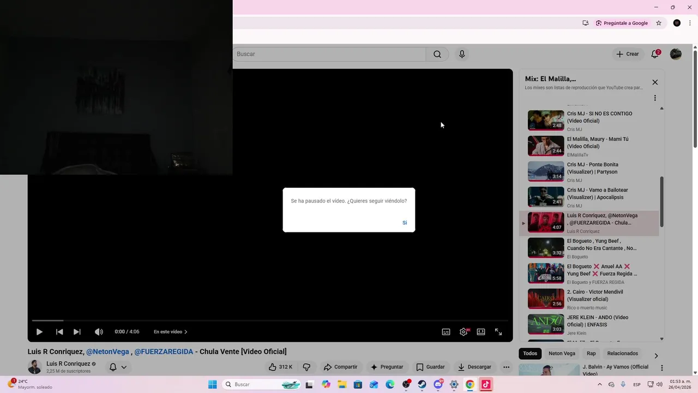Viewport: 698px width, 393px height.
Task: Play 'Cris MJ - Ponte Bonita' visualizer
Action: point(589,171)
